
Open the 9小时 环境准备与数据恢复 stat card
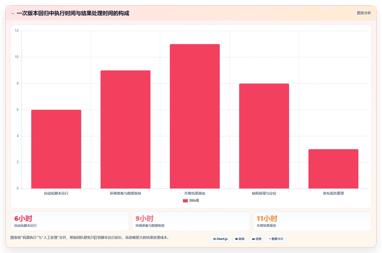coord(191,221)
